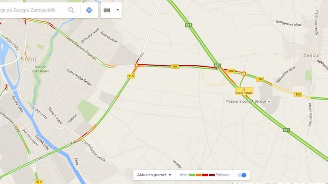This screenshot has height=184, width=328.
Task: Click the Poslovna cona A Šenčur marker
Action: (269, 102)
